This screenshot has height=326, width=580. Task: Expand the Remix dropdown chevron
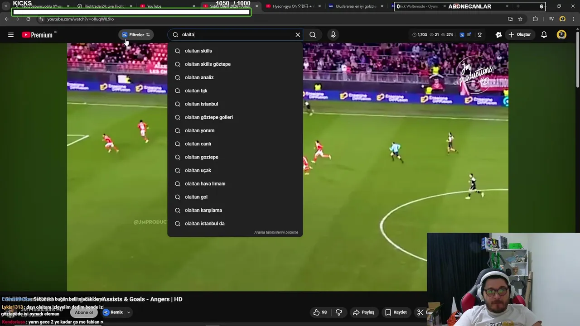click(x=129, y=312)
